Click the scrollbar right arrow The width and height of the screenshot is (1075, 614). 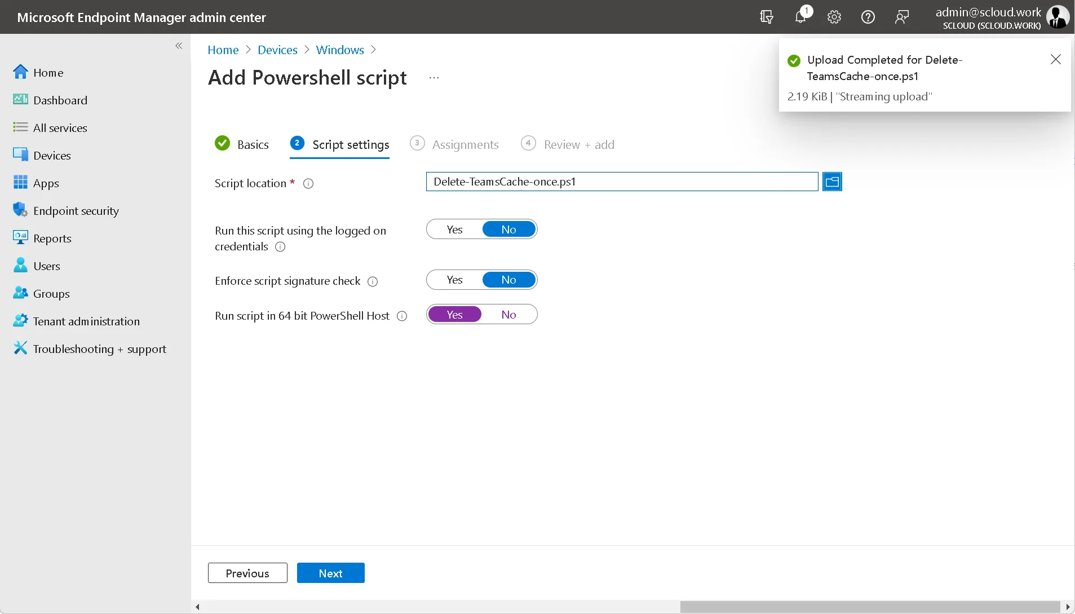[x=1068, y=607]
